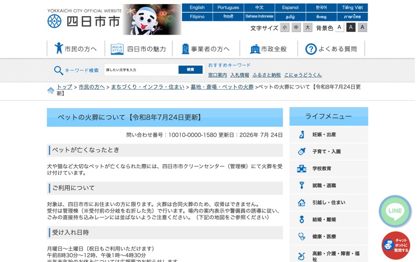Screen dimensions: 420x262
Task: Choose white background color A
Action: point(339,27)
